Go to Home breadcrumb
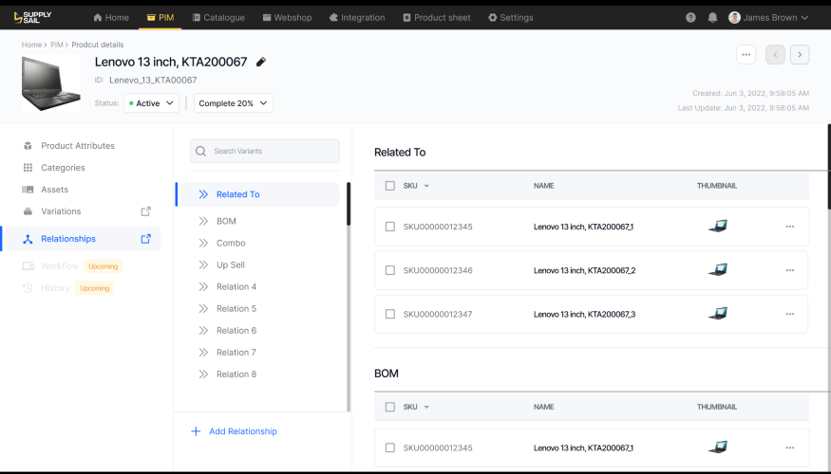The width and height of the screenshot is (831, 474). coord(31,45)
